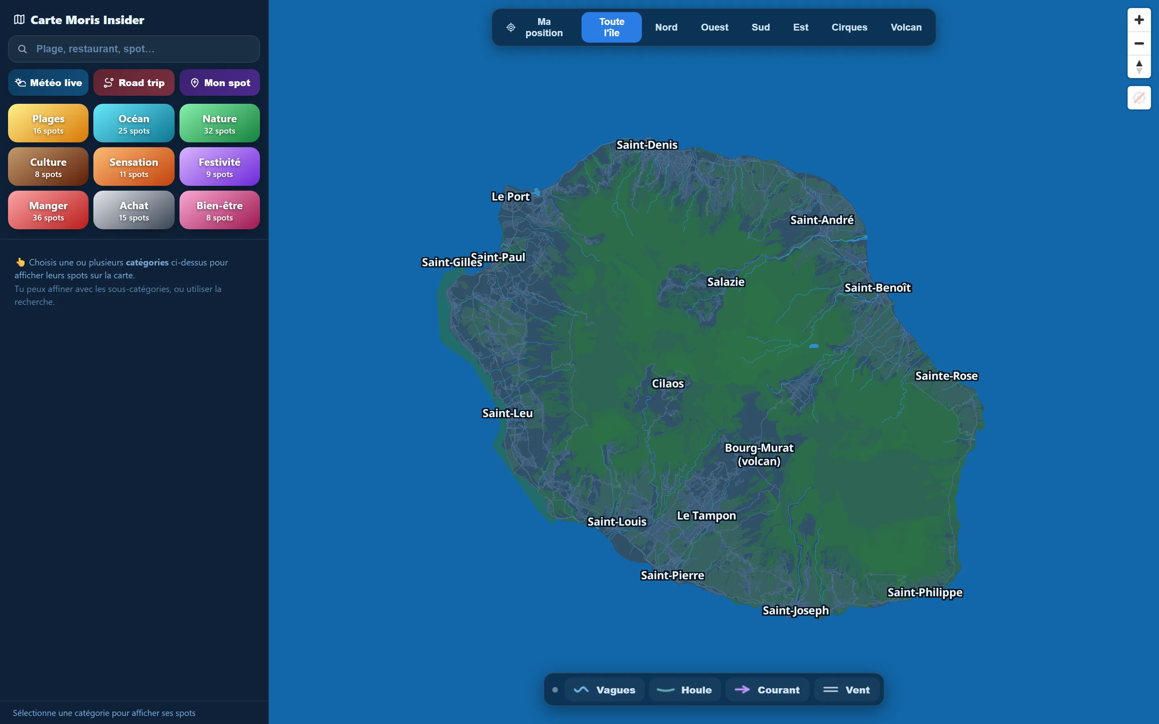Expand the Nature category with 32 spots
1159x724 pixels.
pos(220,123)
